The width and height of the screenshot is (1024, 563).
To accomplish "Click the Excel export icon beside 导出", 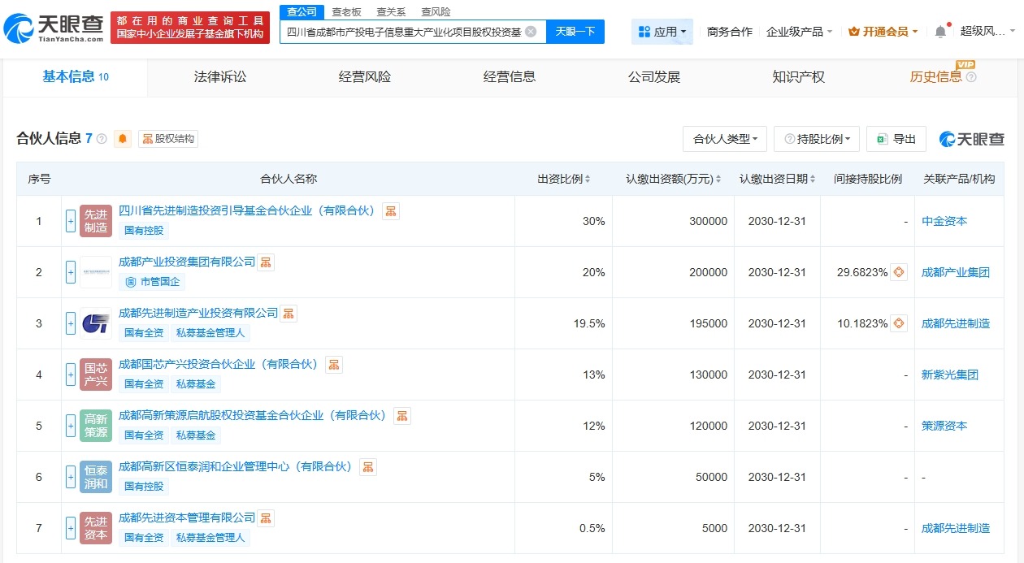I will pyautogui.click(x=879, y=139).
